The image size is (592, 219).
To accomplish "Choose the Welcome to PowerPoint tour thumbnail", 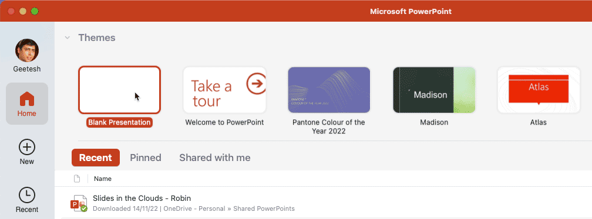I will point(224,90).
